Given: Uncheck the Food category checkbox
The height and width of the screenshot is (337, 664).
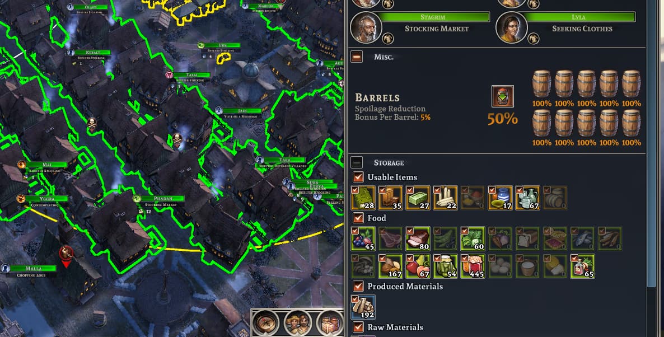Looking at the screenshot, I should (x=358, y=218).
